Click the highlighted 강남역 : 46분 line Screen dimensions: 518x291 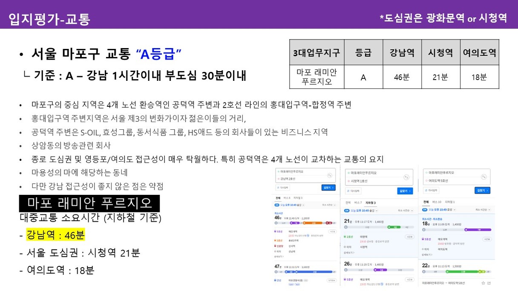tap(55, 234)
